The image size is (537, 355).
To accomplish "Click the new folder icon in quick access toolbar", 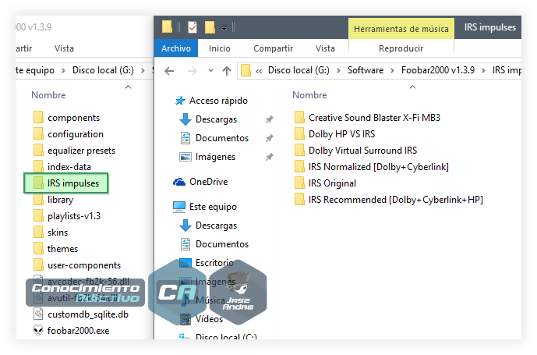I will click(210, 27).
